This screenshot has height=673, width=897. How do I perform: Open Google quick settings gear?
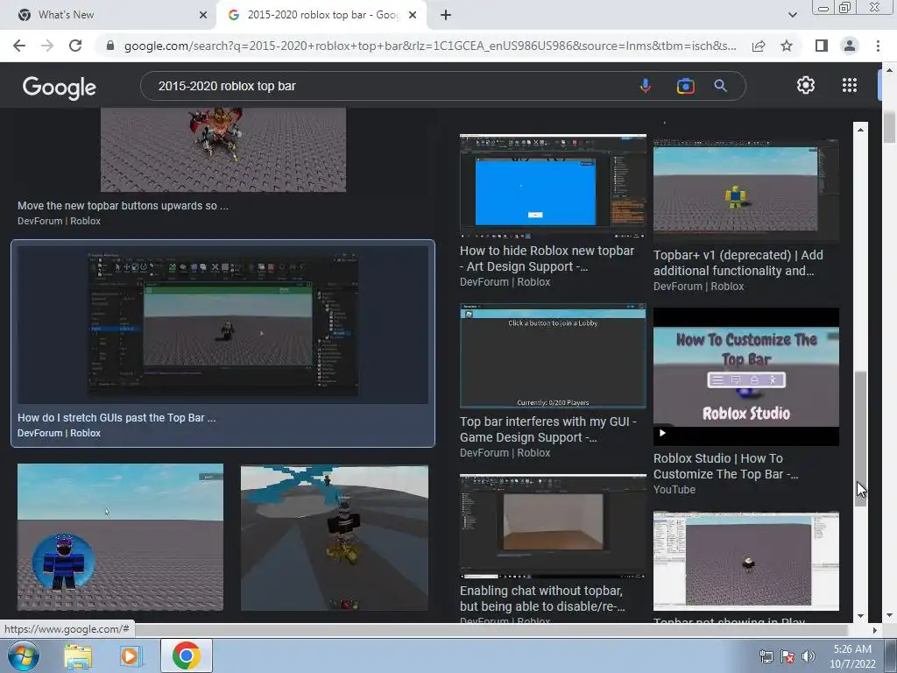coord(806,85)
